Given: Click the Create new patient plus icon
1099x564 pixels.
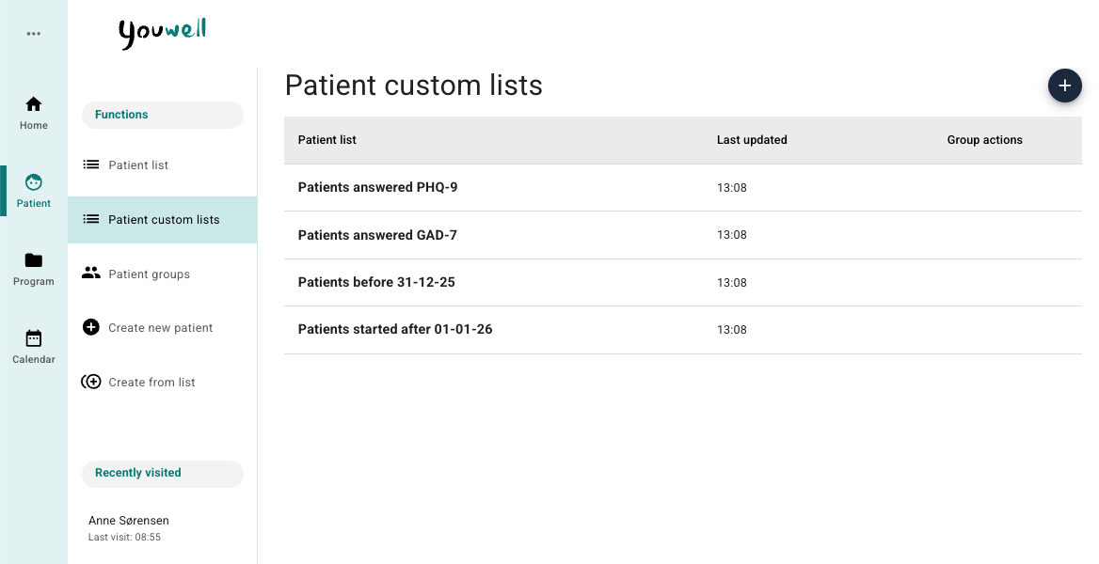Looking at the screenshot, I should pyautogui.click(x=91, y=327).
